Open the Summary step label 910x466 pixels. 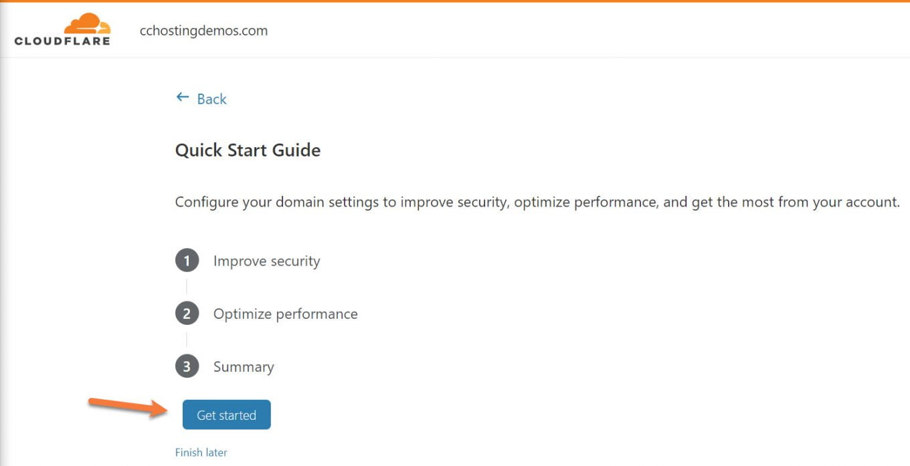pos(243,366)
